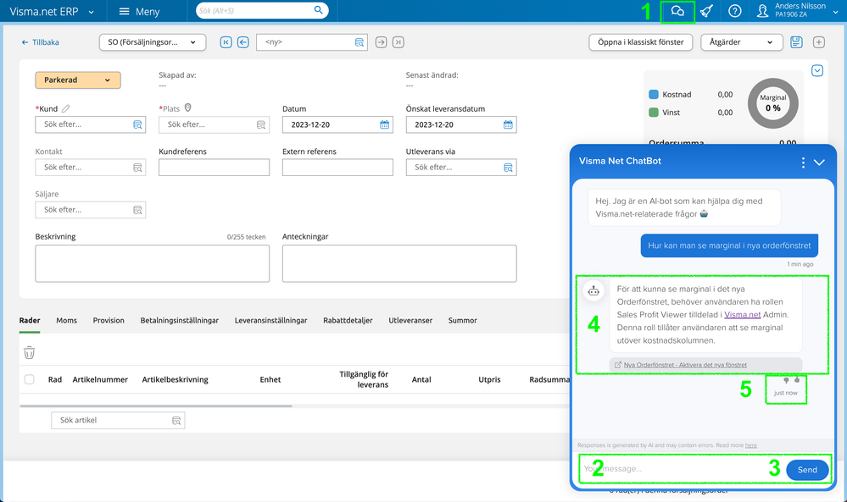
Task: Give thumbs down on the bot answer
Action: [786, 381]
